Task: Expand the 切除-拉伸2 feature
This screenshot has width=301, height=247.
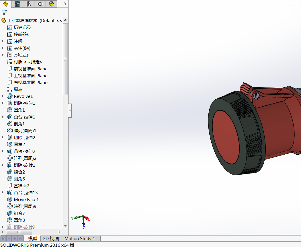Action: 3,137
